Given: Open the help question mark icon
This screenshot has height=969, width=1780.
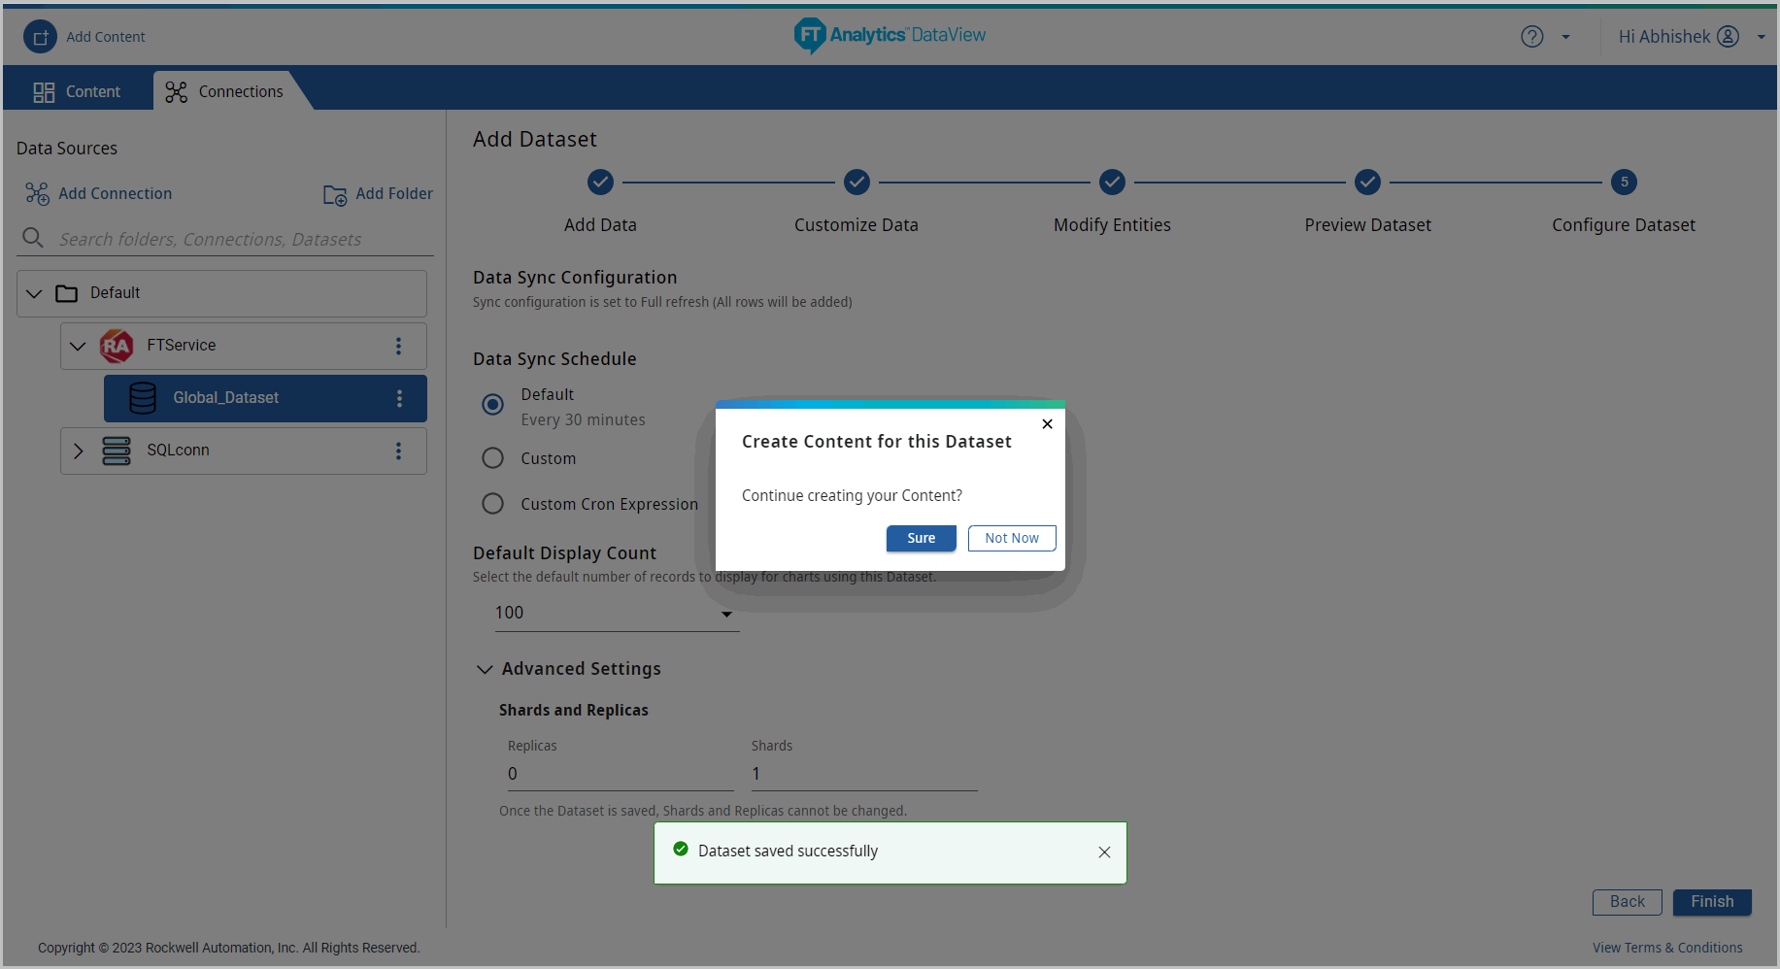Looking at the screenshot, I should [1531, 37].
